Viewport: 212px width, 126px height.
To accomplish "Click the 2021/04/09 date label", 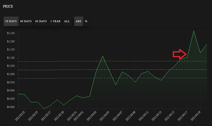I will [131, 116].
